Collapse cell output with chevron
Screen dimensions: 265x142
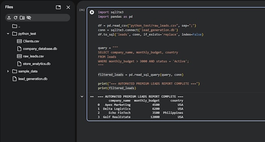point(82,97)
